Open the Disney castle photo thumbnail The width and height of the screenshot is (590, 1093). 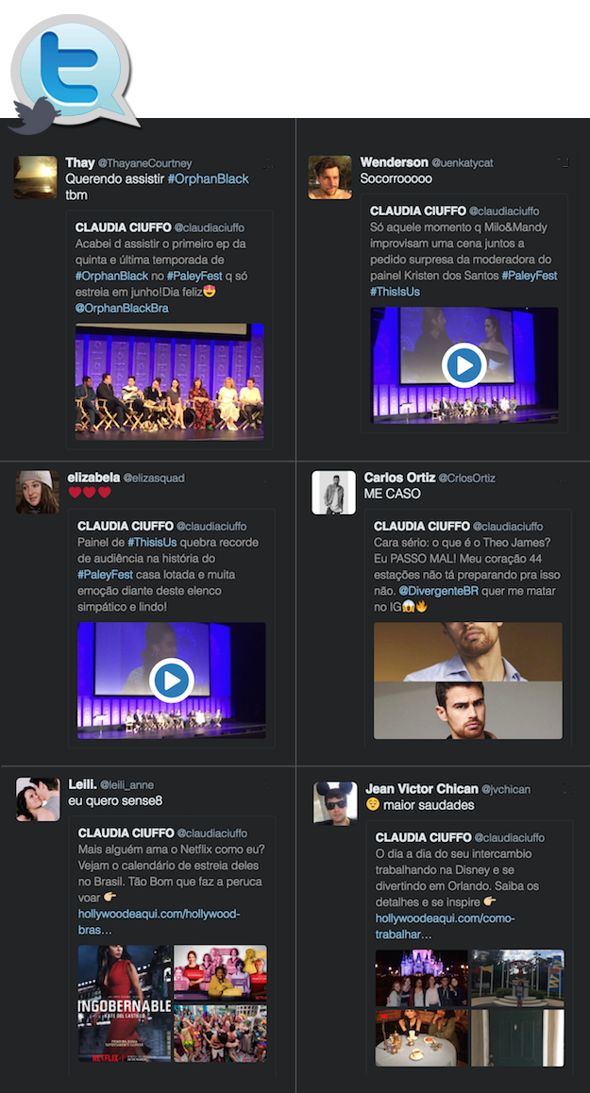pos(421,978)
